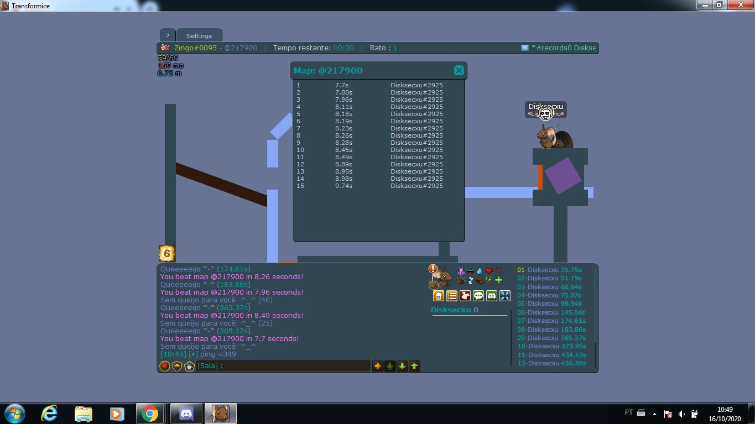Open the question mark help tab
This screenshot has height=424, width=755.
pos(168,35)
